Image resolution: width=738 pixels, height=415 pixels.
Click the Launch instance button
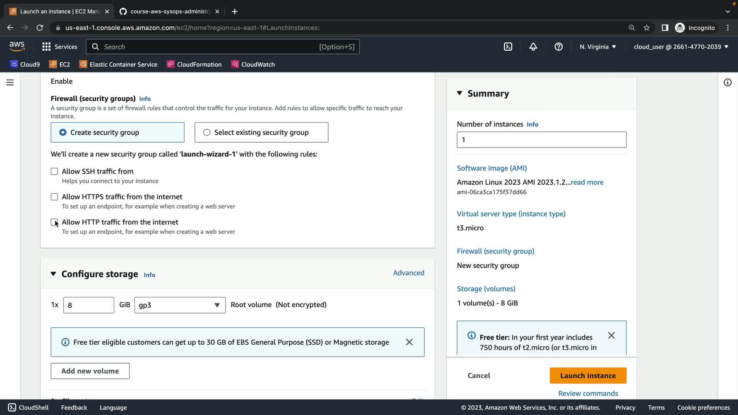click(588, 375)
